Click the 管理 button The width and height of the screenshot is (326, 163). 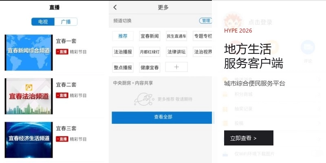tap(206, 21)
